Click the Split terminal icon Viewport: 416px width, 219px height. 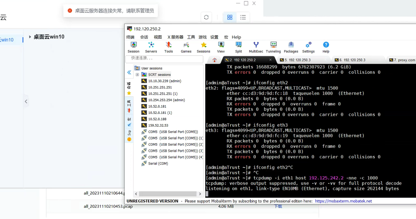(238, 47)
